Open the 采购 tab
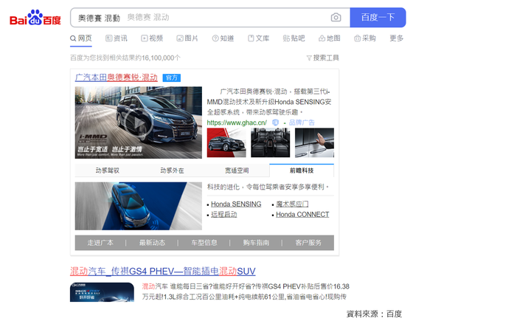The image size is (531, 324). 365,38
